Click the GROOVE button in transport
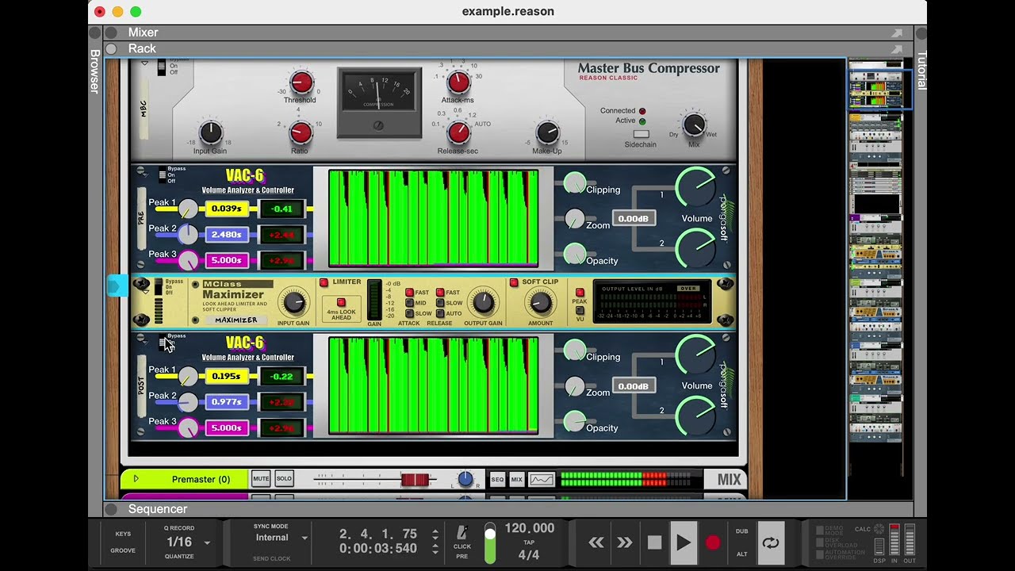The height and width of the screenshot is (571, 1015). pyautogui.click(x=123, y=550)
